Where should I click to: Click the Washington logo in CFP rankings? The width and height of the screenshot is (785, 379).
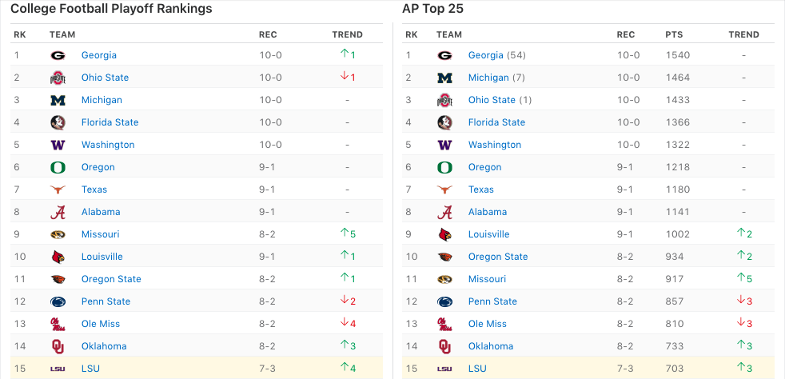click(58, 145)
